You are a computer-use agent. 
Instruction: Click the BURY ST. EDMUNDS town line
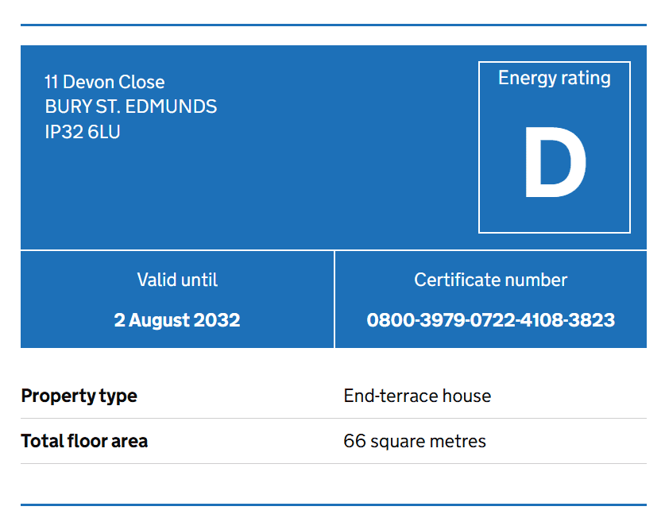[x=130, y=106]
